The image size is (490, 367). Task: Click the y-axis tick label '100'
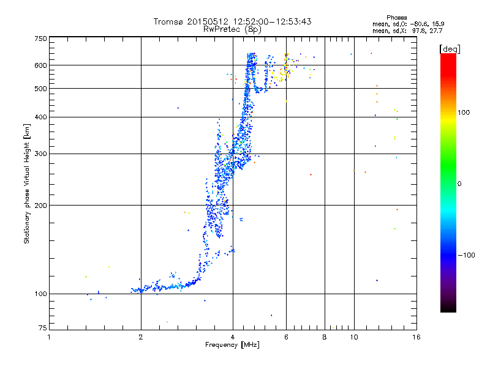[x=40, y=294]
